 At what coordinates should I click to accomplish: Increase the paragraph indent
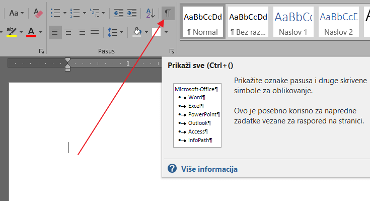click(132, 13)
